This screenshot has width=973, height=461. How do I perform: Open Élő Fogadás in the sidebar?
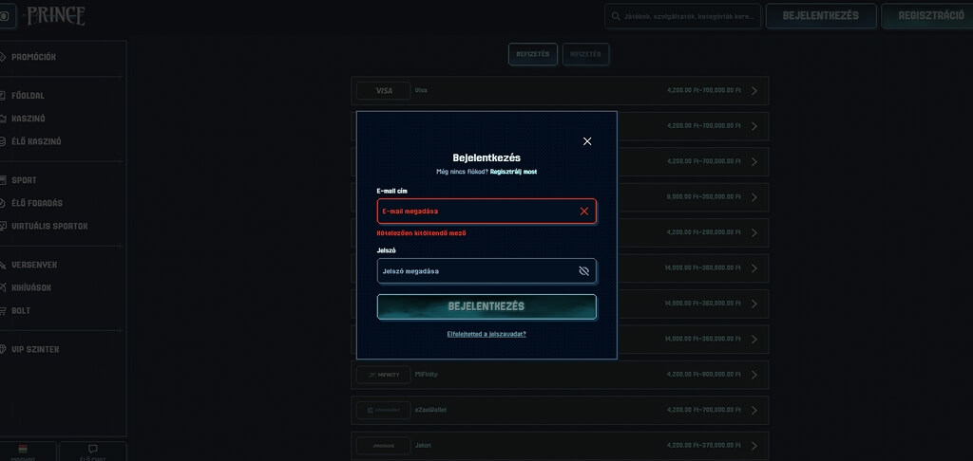pos(37,203)
